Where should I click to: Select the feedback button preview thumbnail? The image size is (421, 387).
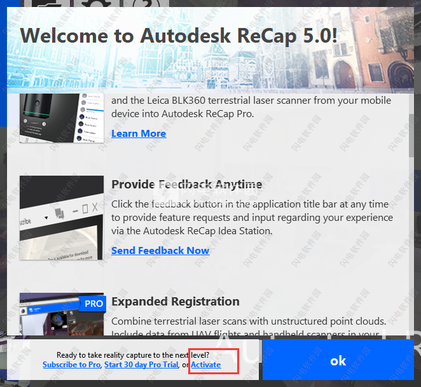(62, 218)
